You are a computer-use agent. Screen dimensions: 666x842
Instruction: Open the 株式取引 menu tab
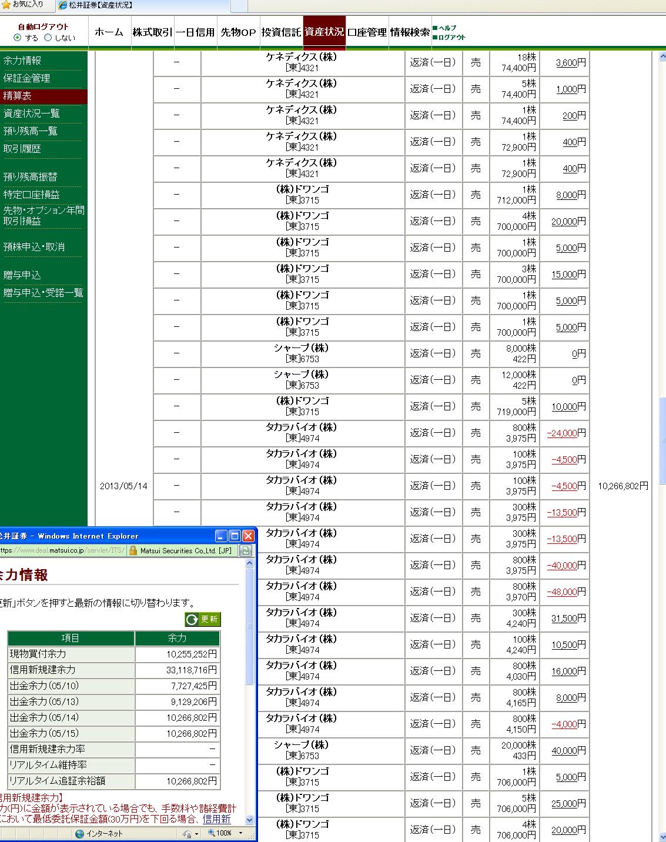point(152,32)
